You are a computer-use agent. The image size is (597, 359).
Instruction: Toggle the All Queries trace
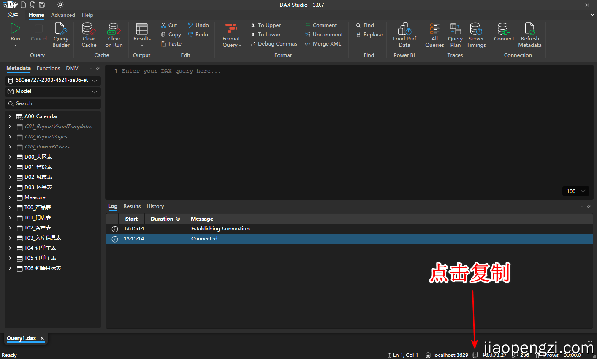[434, 35]
